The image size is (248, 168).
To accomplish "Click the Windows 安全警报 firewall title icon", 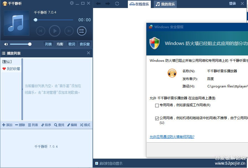I will 151,27.
